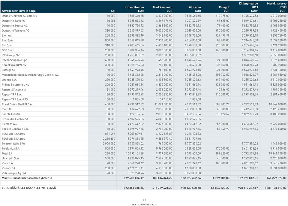
Task: Click the dividend value 210 375,00
Action: [222, 16]
